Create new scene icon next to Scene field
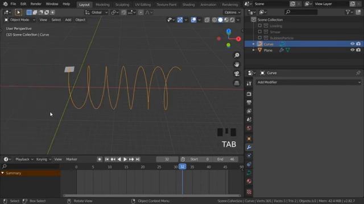The width and height of the screenshot is (364, 204). pos(293,4)
